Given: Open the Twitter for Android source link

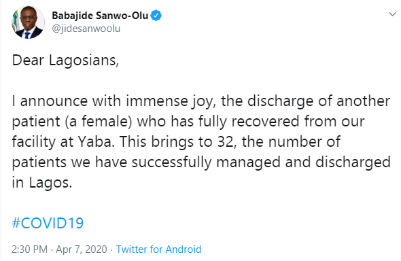Looking at the screenshot, I should (x=159, y=249).
